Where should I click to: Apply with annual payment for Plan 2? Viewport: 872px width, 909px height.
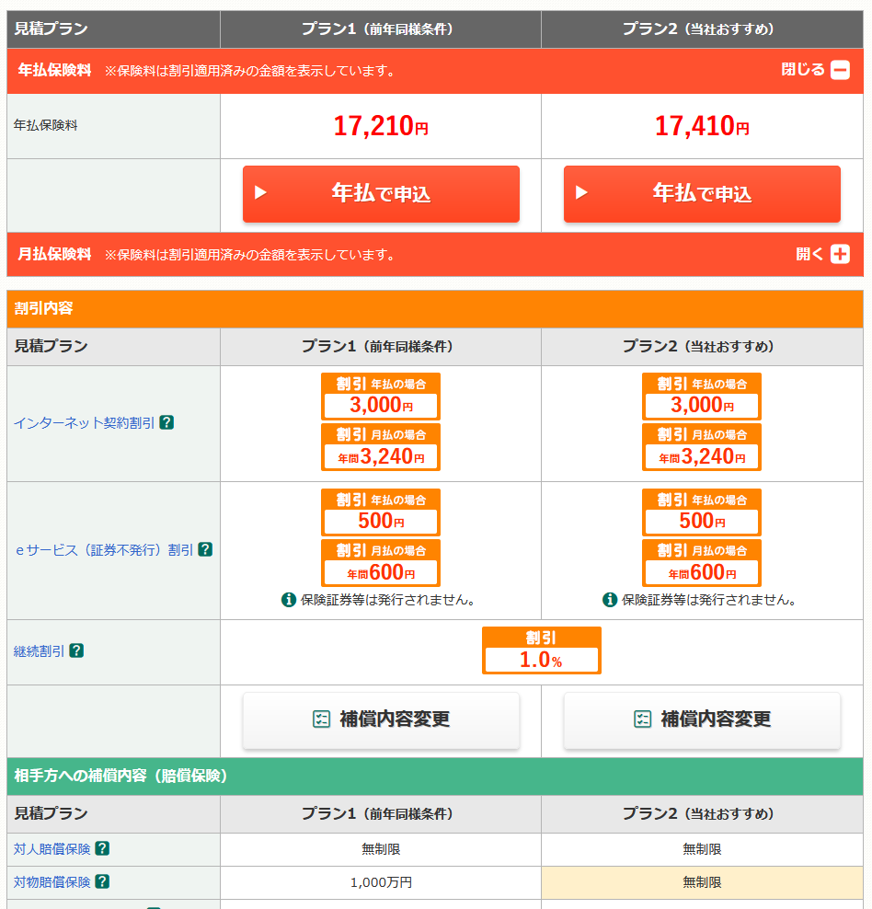pyautogui.click(x=702, y=193)
